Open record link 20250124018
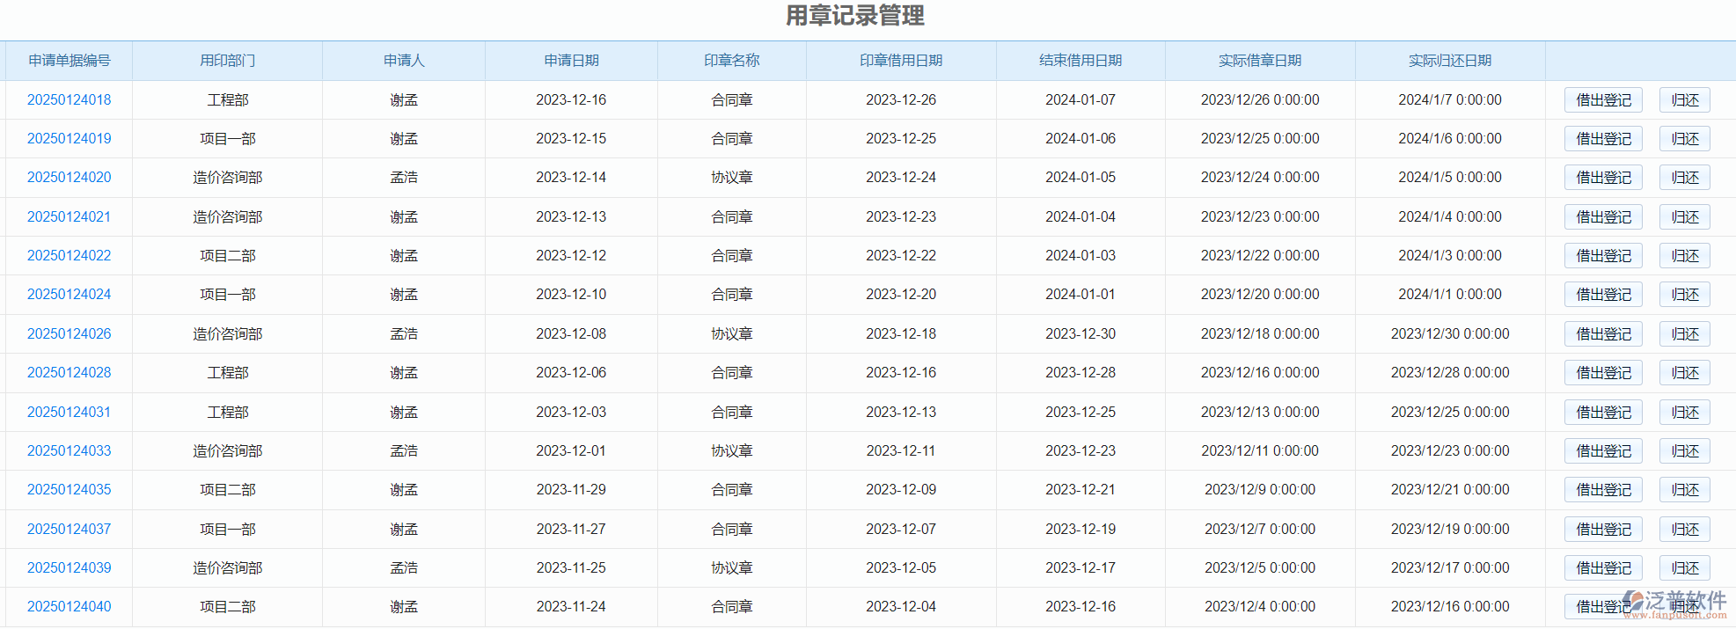 pos(70,100)
